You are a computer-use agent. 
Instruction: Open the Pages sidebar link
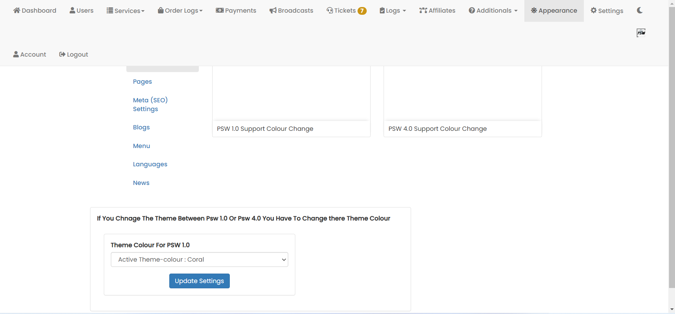pos(143,82)
